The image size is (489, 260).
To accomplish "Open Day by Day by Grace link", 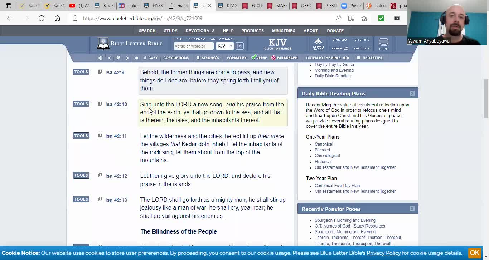I will tap(334, 65).
